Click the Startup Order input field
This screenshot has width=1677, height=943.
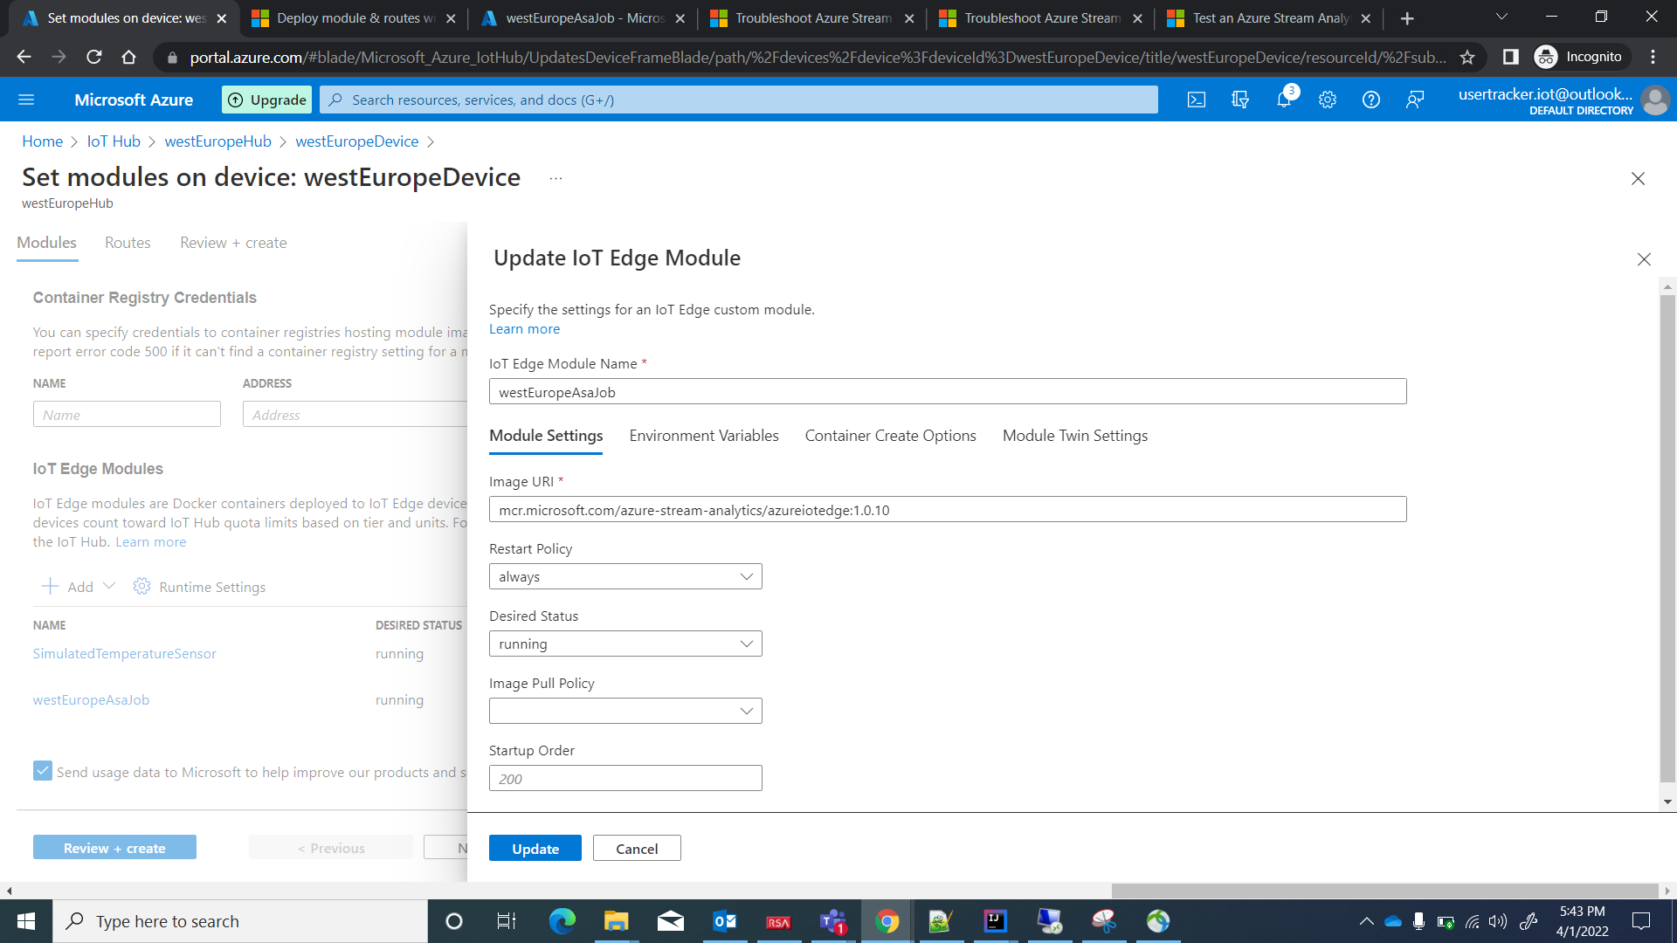(625, 779)
